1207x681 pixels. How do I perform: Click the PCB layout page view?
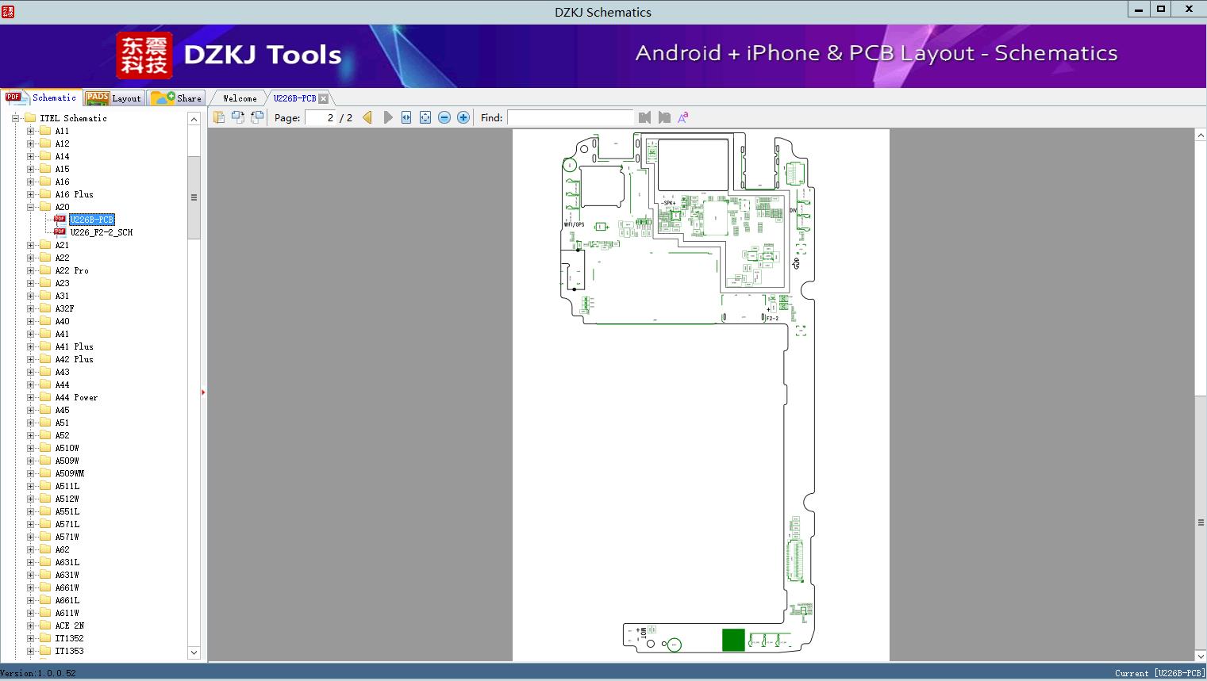pyautogui.click(x=701, y=395)
